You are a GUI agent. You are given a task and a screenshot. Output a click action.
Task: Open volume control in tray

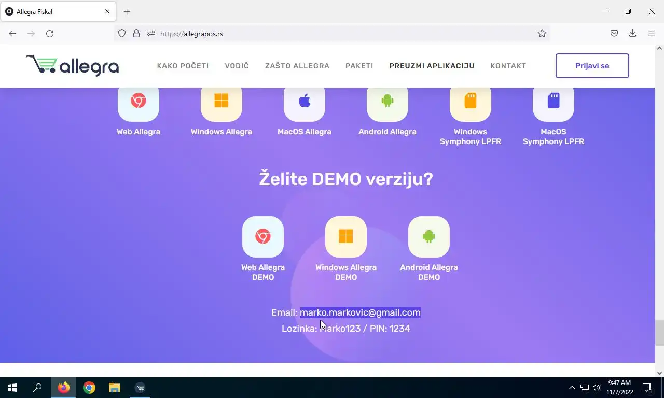pyautogui.click(x=597, y=388)
